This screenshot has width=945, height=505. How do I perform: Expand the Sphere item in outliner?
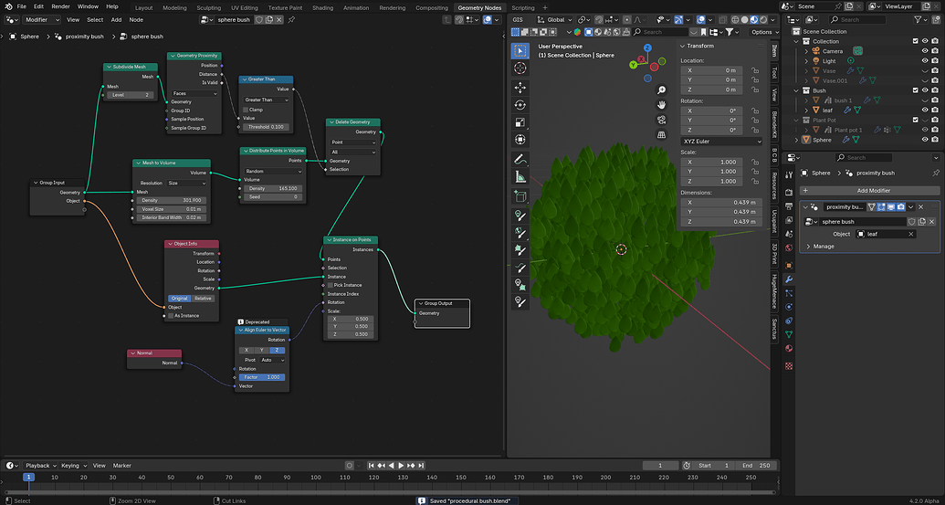point(797,140)
